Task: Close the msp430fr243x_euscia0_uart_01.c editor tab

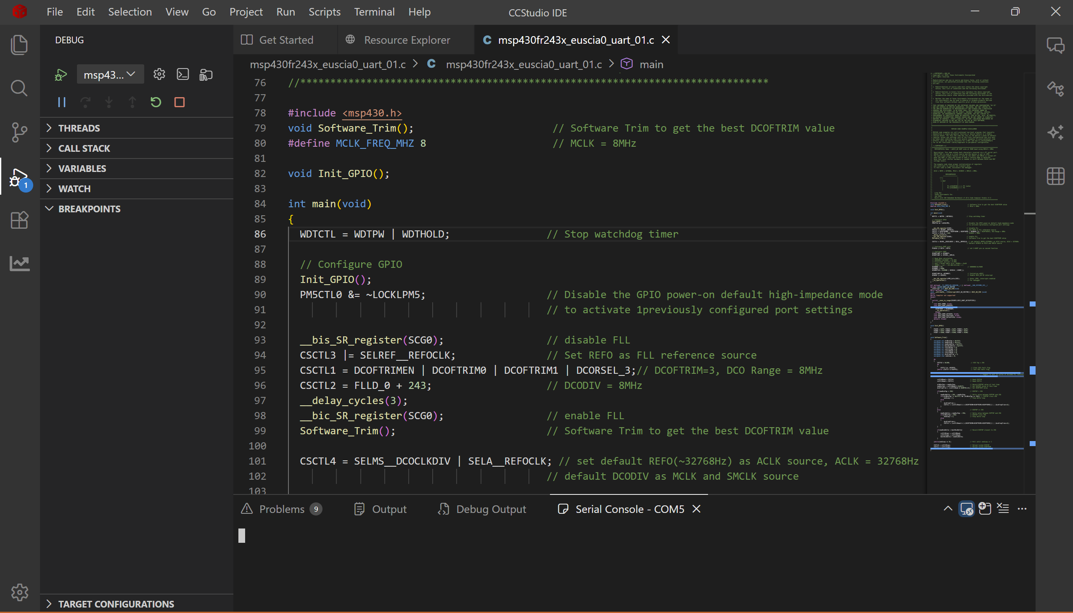Action: [666, 40]
